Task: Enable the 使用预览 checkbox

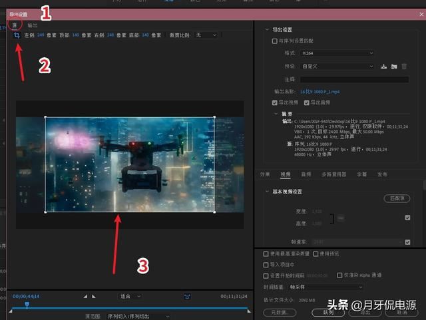Action: click(x=316, y=253)
